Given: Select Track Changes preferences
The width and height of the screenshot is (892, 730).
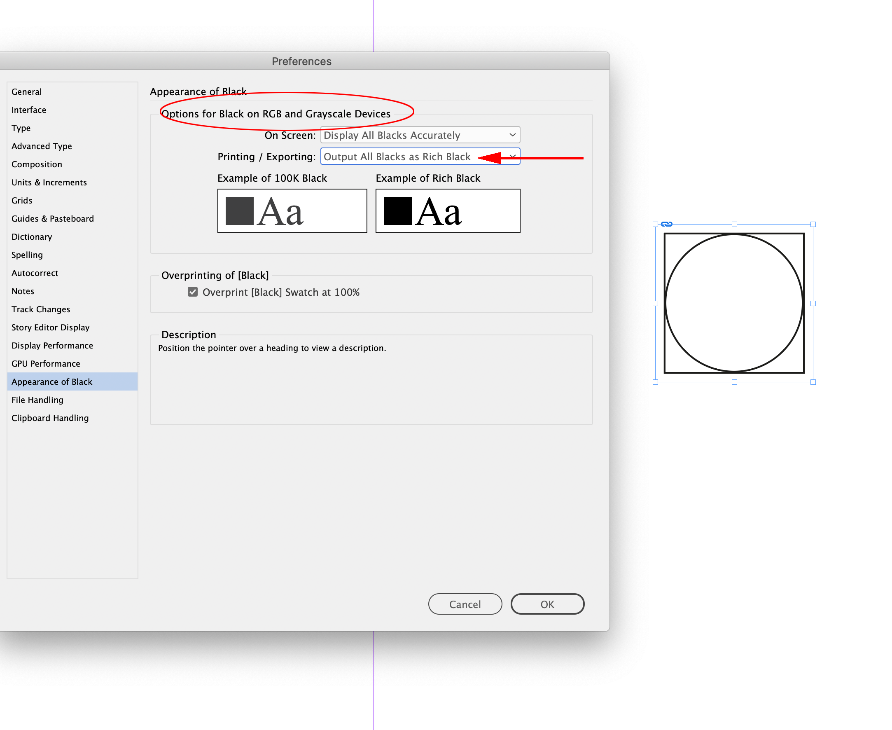Looking at the screenshot, I should point(41,309).
